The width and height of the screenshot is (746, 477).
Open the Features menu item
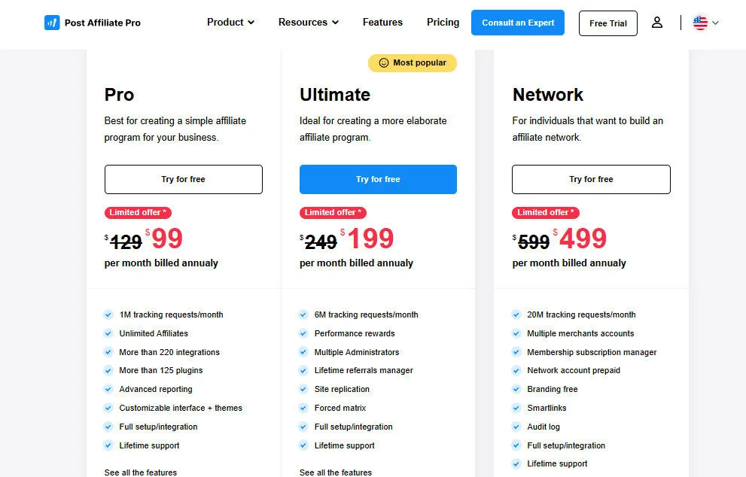click(x=382, y=23)
